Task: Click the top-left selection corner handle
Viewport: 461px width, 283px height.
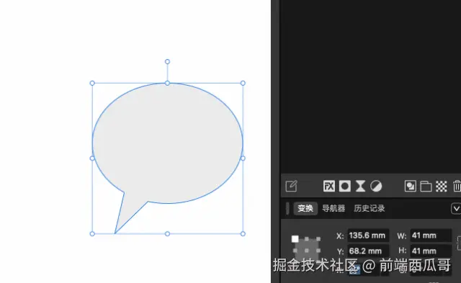Action: pos(92,83)
